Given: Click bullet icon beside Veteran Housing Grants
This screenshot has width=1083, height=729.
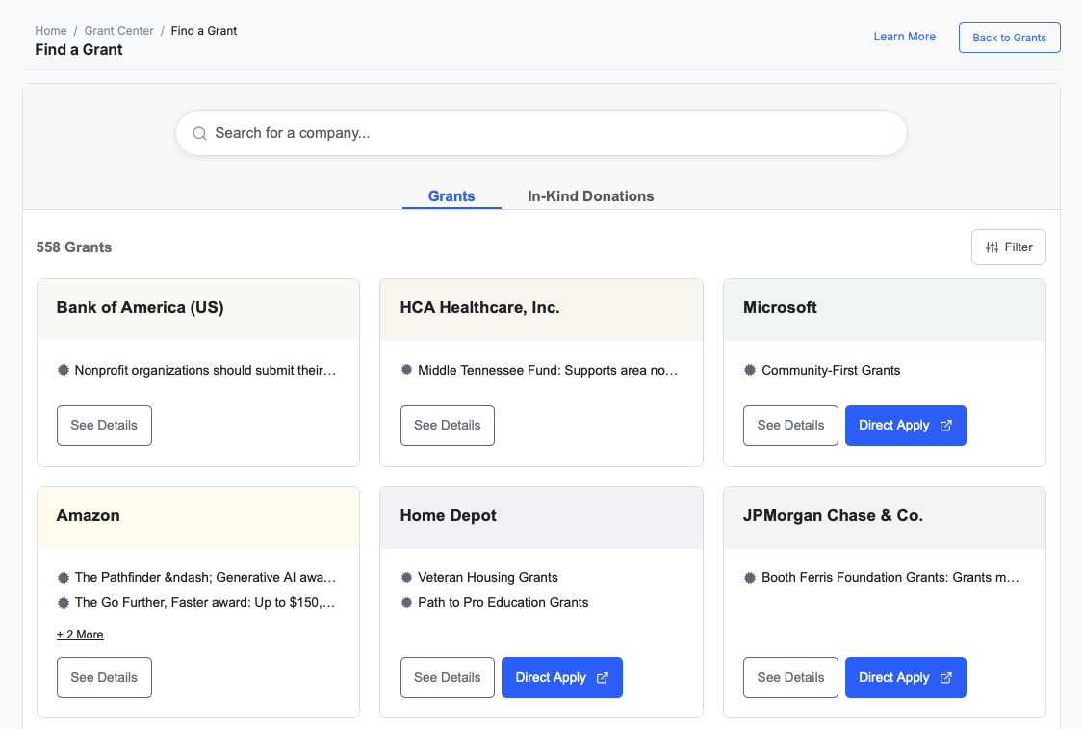Looking at the screenshot, I should pos(406,577).
